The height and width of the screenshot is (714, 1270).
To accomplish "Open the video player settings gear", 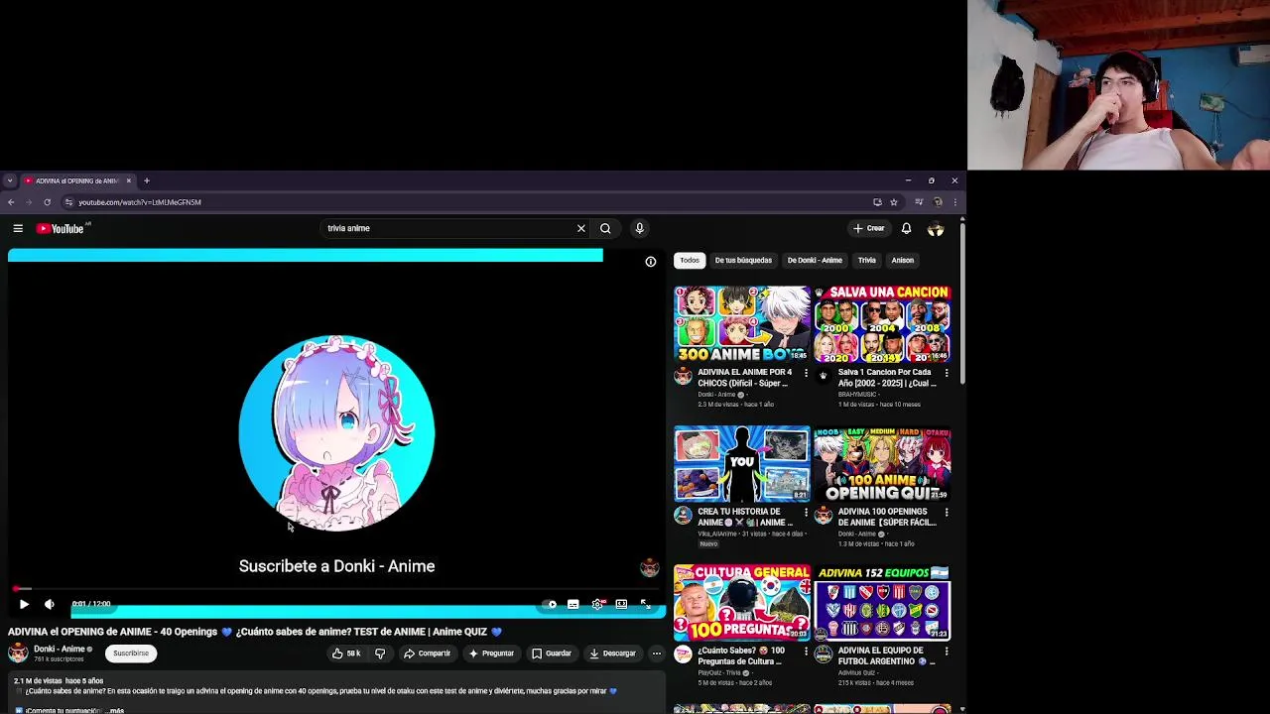I will pyautogui.click(x=597, y=604).
